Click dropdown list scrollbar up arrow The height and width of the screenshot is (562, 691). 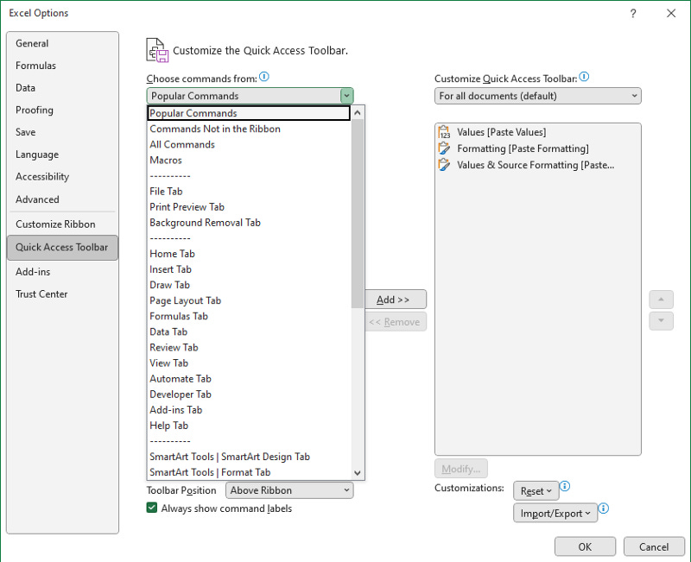(x=358, y=113)
